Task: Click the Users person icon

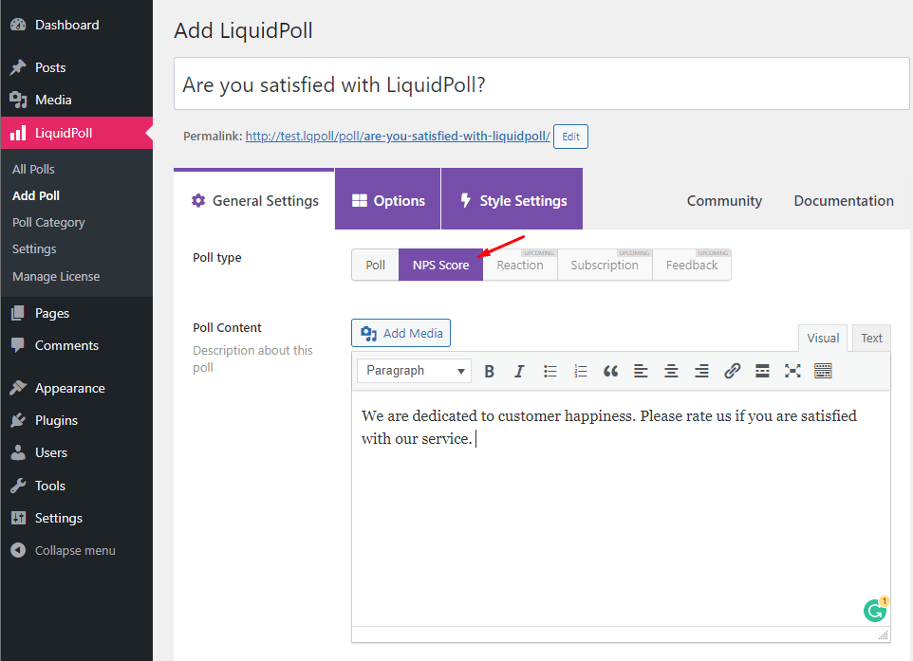Action: point(18,452)
